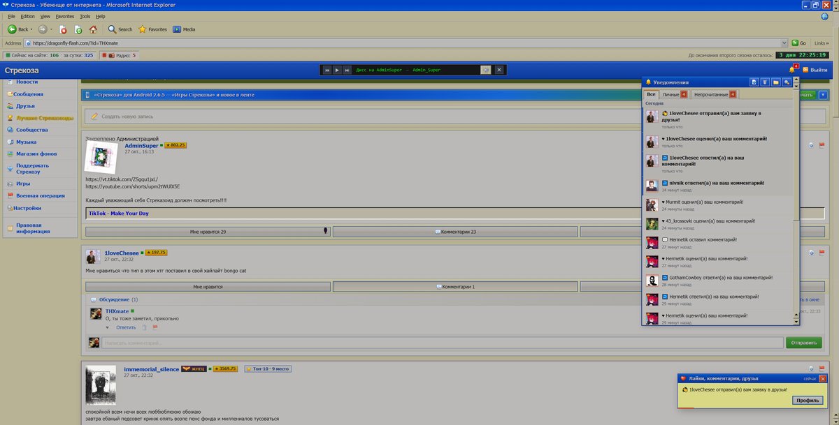
Task: Open the Edit menu
Action: (x=27, y=16)
